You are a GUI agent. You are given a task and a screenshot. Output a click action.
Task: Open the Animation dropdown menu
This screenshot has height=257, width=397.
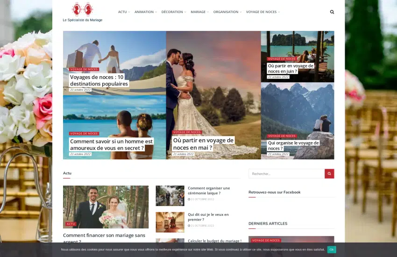[145, 12]
